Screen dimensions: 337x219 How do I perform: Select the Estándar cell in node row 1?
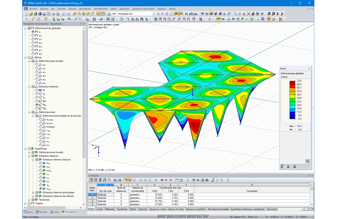pyautogui.click(x=105, y=195)
